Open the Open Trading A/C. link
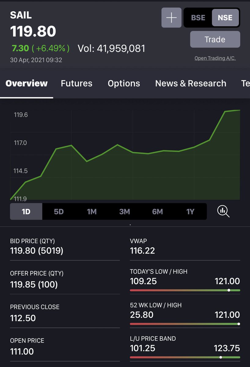The height and width of the screenshot is (367, 250). 215,58
